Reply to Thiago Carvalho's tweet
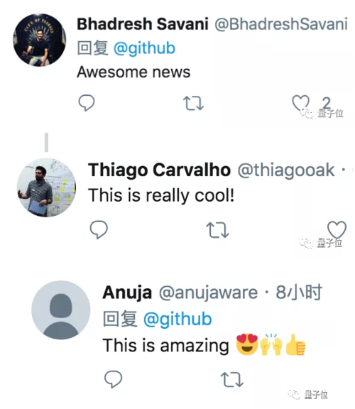This screenshot has width=355, height=409. (99, 229)
